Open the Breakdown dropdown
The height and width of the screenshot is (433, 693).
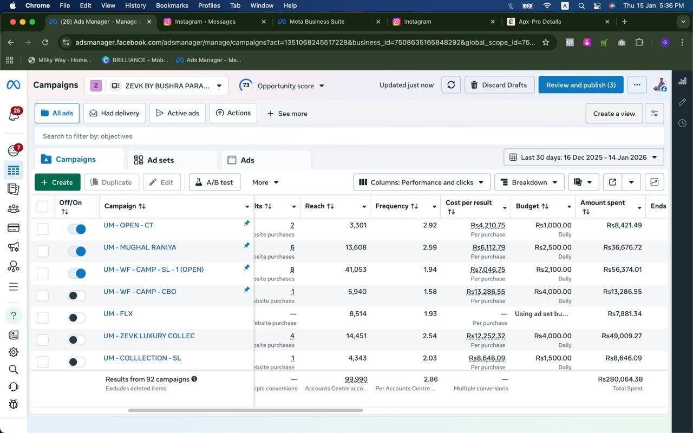(x=529, y=182)
